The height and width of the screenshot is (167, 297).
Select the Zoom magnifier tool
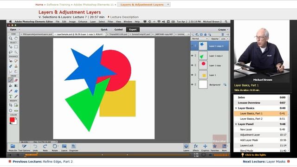11,39
